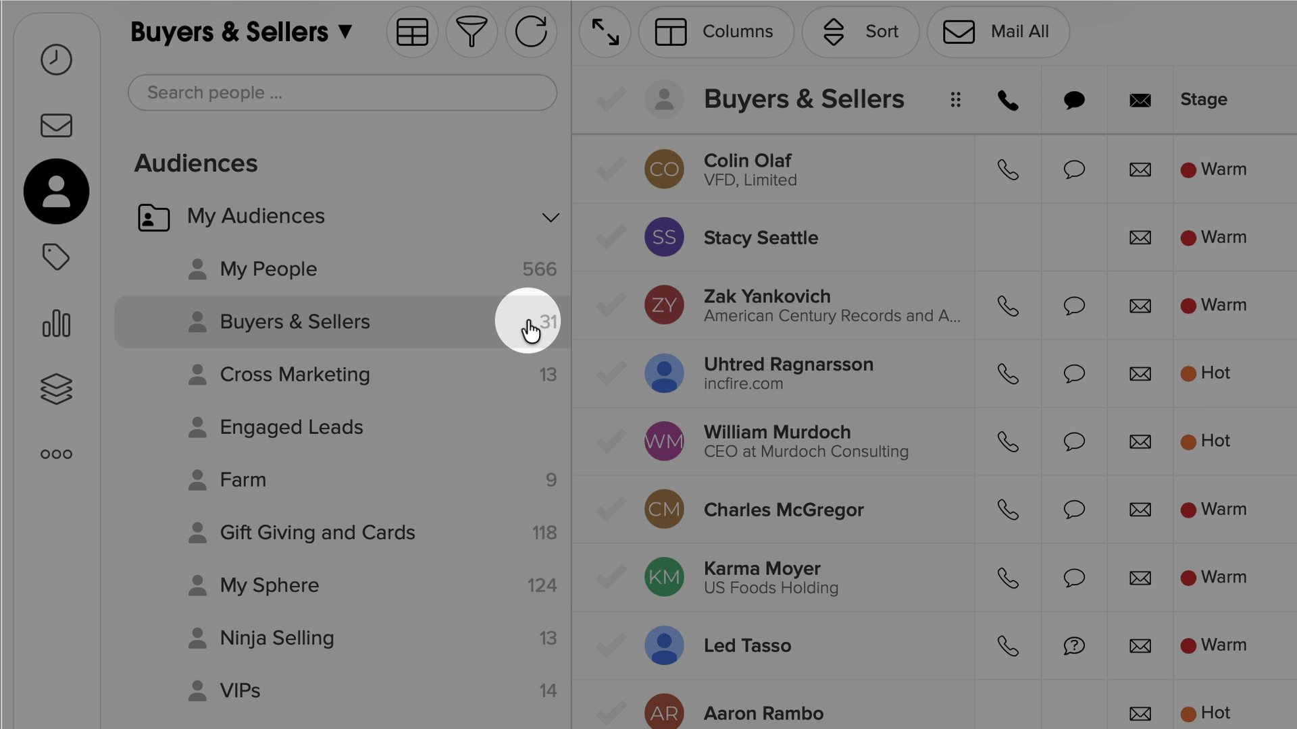Click the Search people input field

click(342, 92)
